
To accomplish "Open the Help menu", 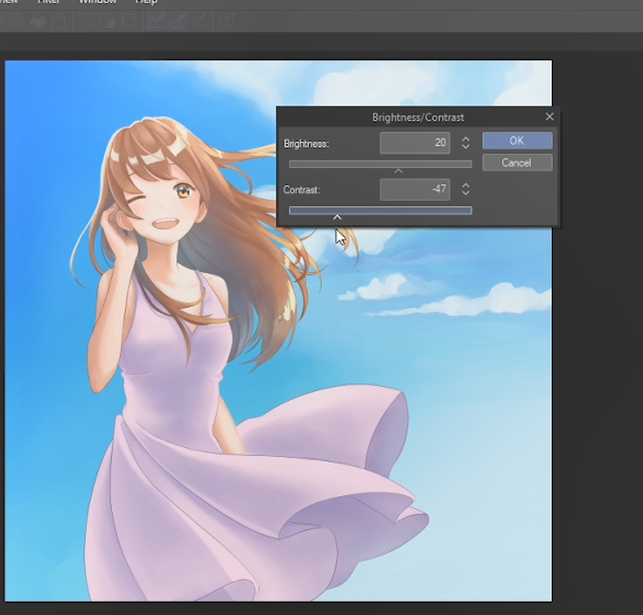I will [146, 3].
